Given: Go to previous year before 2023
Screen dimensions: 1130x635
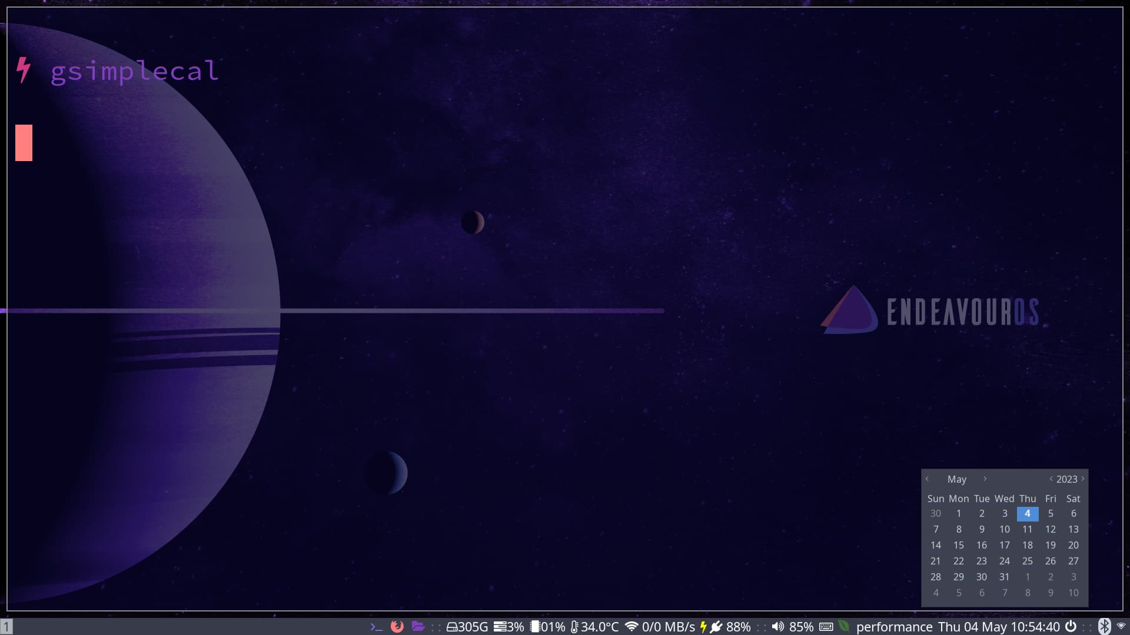Looking at the screenshot, I should point(1051,479).
